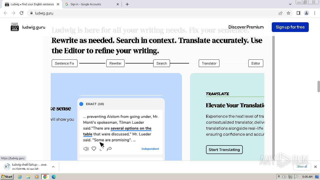This screenshot has width=320, height=180.
Task: Click the Start Translating button
Action: tap(224, 149)
